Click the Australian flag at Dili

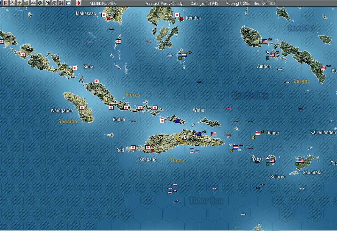click(x=199, y=134)
